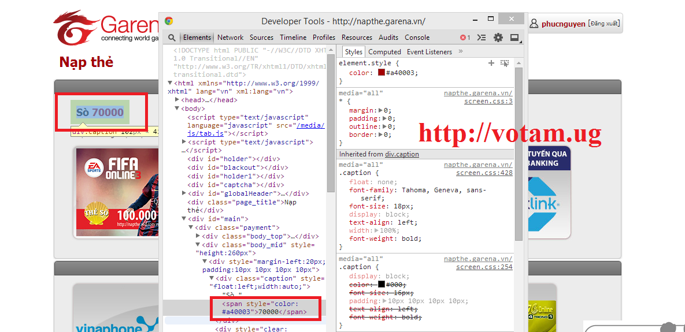
Task: Click the #a40003 color swatch
Action: [381, 72]
